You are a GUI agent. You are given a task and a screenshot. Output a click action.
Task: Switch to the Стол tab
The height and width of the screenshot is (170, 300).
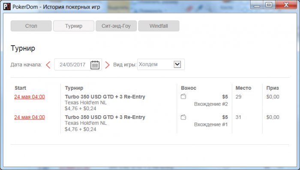pos(31,26)
